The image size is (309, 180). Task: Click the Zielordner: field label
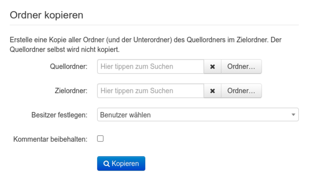71,91
